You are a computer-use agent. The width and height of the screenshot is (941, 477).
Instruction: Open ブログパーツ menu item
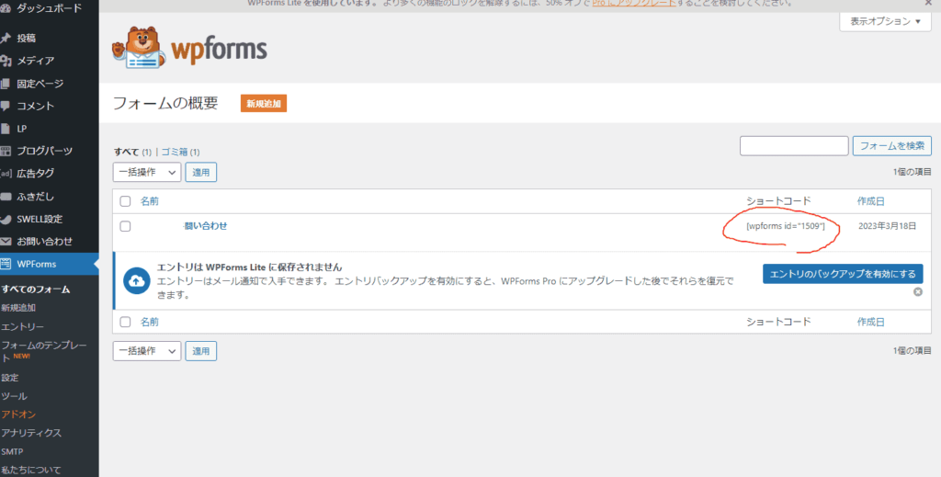pyautogui.click(x=44, y=151)
